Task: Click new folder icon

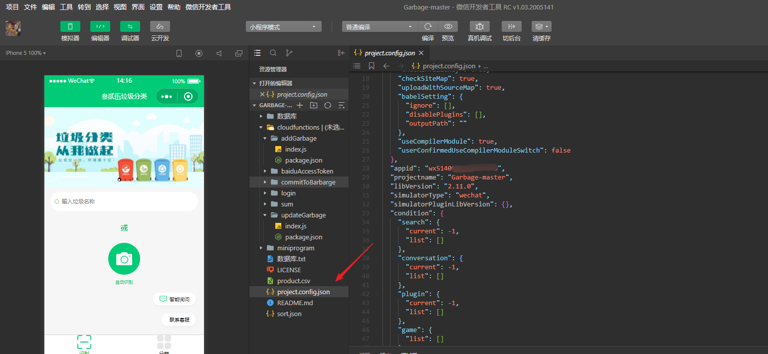Action: (314, 105)
